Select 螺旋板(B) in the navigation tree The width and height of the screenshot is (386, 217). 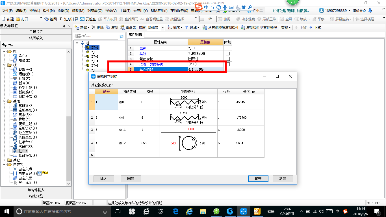(26, 74)
